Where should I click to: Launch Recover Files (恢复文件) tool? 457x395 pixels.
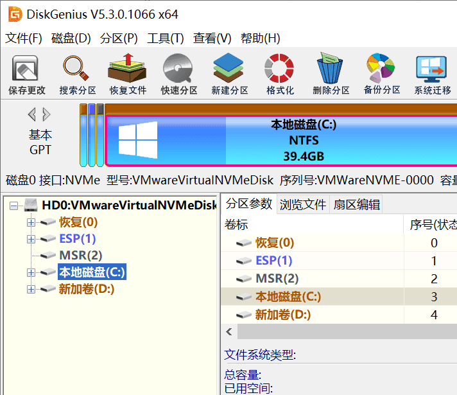point(128,75)
